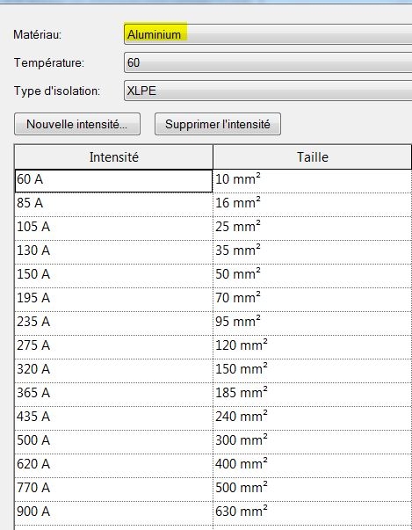Image resolution: width=412 pixels, height=530 pixels.
Task: Select the 60 A intensity cell
Action: tap(114, 181)
